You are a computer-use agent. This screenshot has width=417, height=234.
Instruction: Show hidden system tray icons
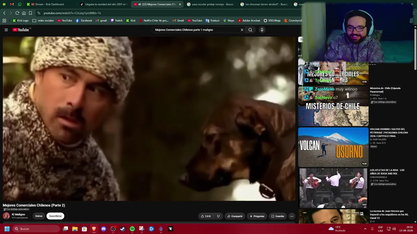tap(365, 229)
